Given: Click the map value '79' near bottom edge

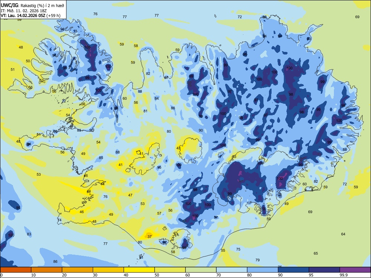Looking at the screenshot, I should pos(257,260).
